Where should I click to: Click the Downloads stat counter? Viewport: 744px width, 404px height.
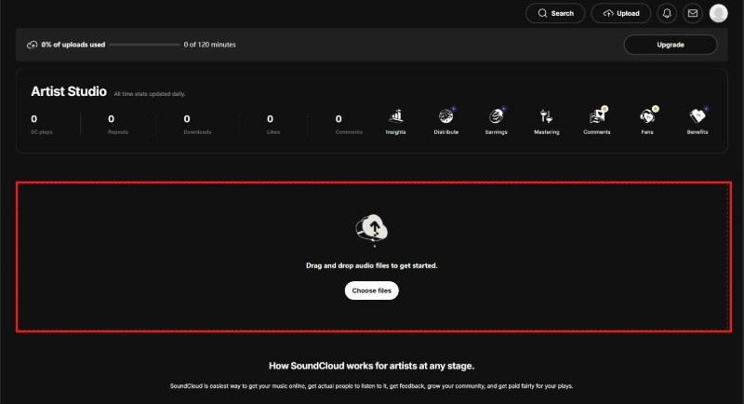(187, 119)
